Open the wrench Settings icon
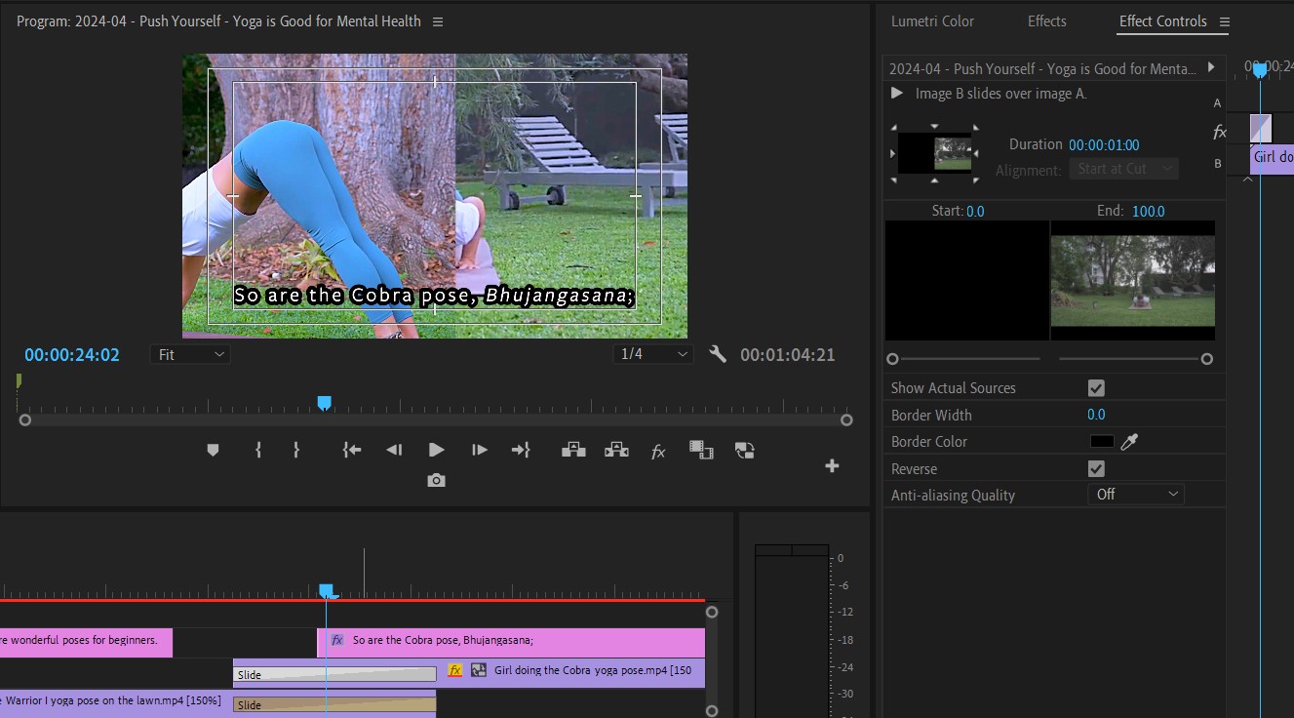The width and height of the screenshot is (1294, 718). [718, 354]
